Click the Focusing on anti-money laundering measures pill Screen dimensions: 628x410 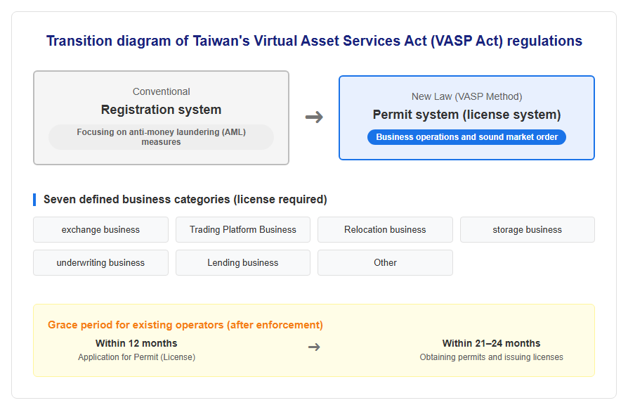[161, 137]
